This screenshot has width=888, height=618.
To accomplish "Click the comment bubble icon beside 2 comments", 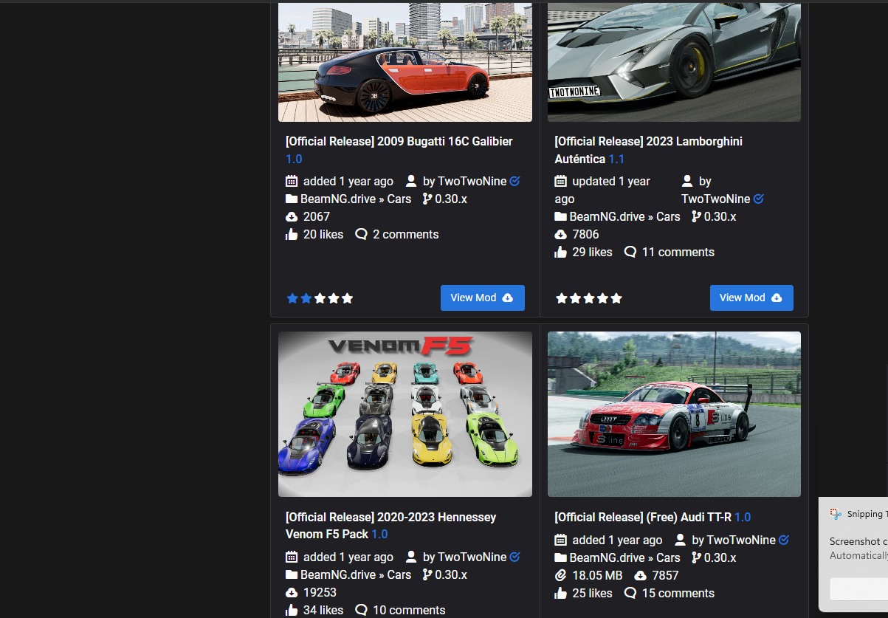I will (361, 234).
